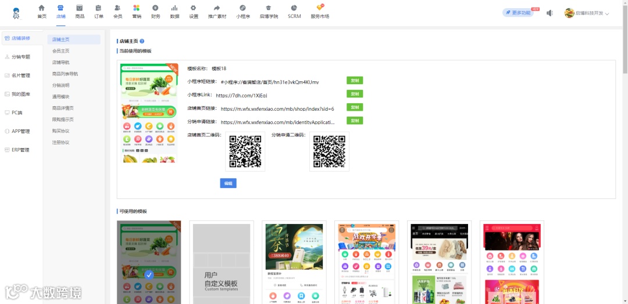Click the 启博科技开发 account avatar
628x304 pixels.
[569, 13]
